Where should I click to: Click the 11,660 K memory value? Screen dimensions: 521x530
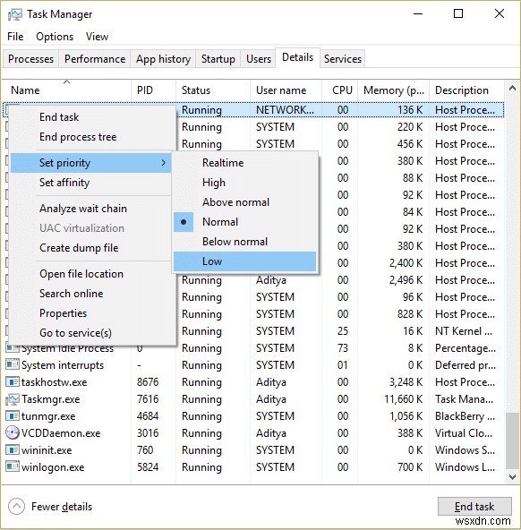404,399
